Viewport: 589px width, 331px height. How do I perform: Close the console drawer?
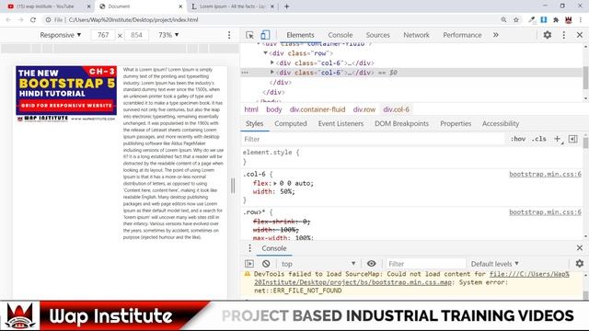tap(580, 248)
